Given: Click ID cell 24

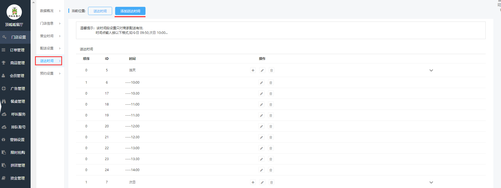Looking at the screenshot, I should (107, 170).
